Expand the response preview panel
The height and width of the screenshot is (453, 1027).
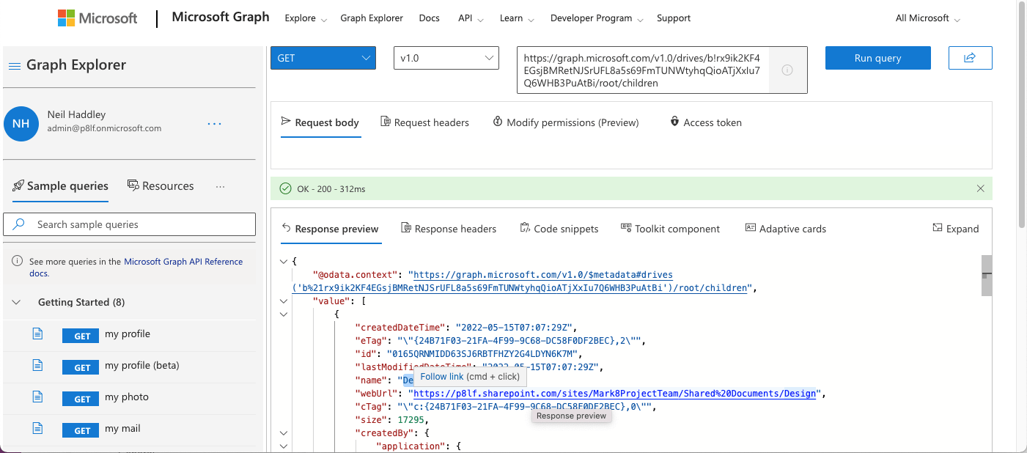(x=955, y=229)
